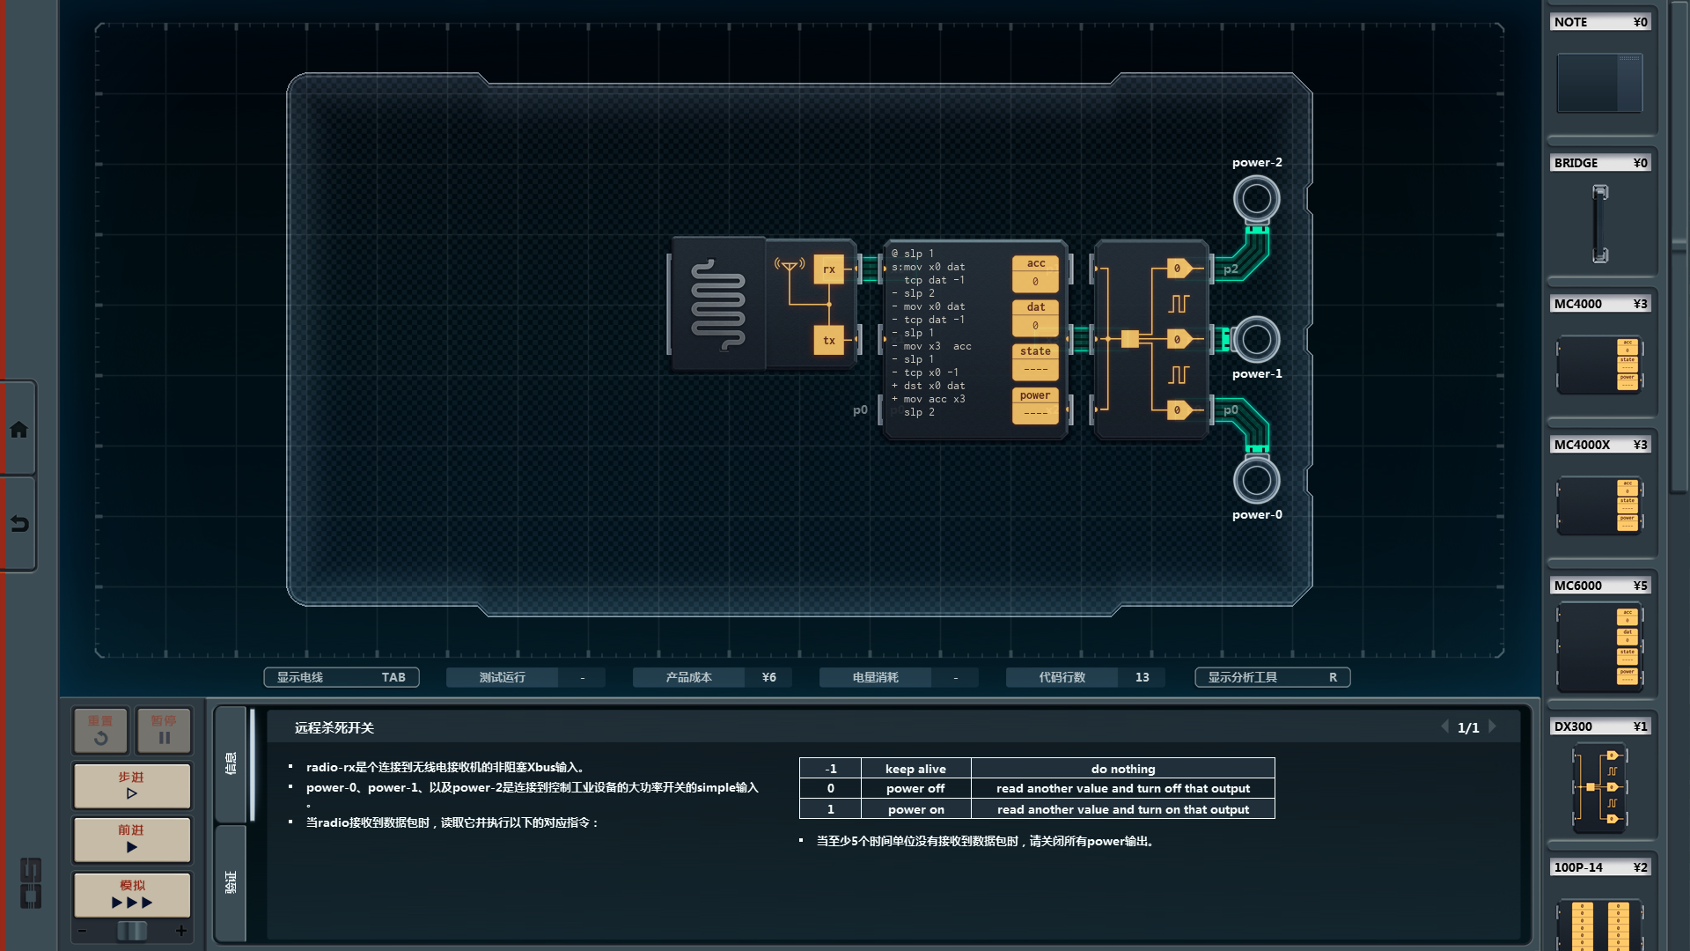Go to next info page arrow
This screenshot has height=951, width=1690.
click(x=1493, y=726)
